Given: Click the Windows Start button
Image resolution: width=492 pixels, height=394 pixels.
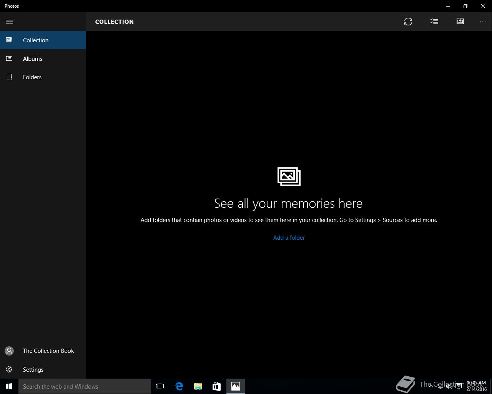Looking at the screenshot, I should tap(9, 386).
